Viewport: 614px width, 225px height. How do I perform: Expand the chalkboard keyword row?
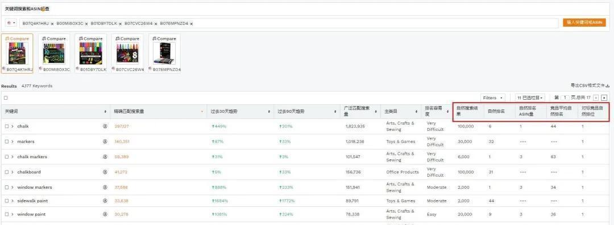coord(13,172)
